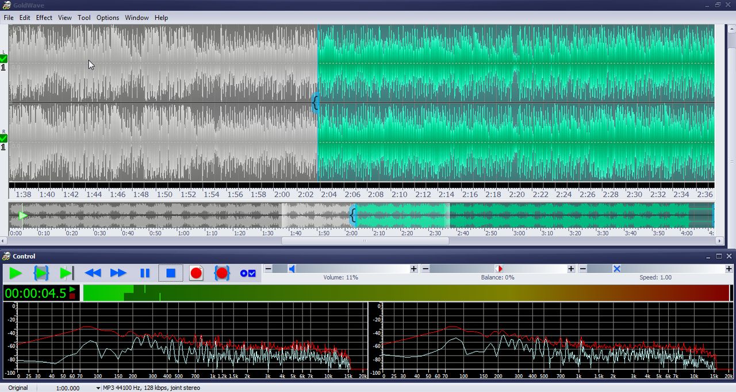Open the Effect menu
736x392 pixels.
(x=44, y=18)
